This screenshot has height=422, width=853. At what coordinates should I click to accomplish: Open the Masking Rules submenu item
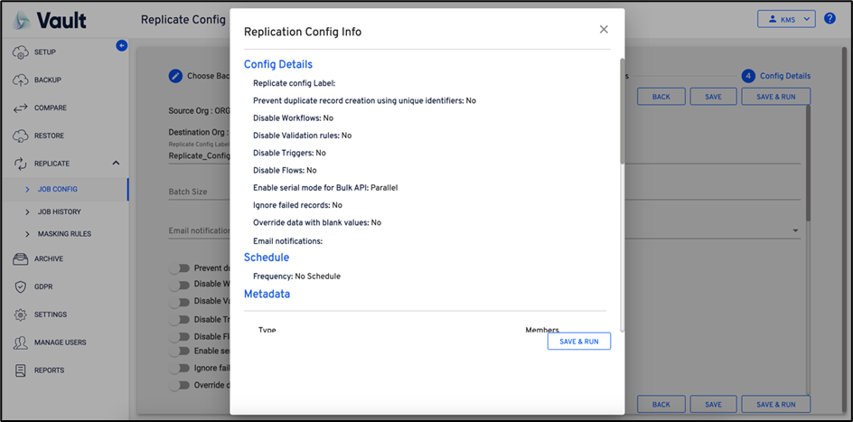64,234
